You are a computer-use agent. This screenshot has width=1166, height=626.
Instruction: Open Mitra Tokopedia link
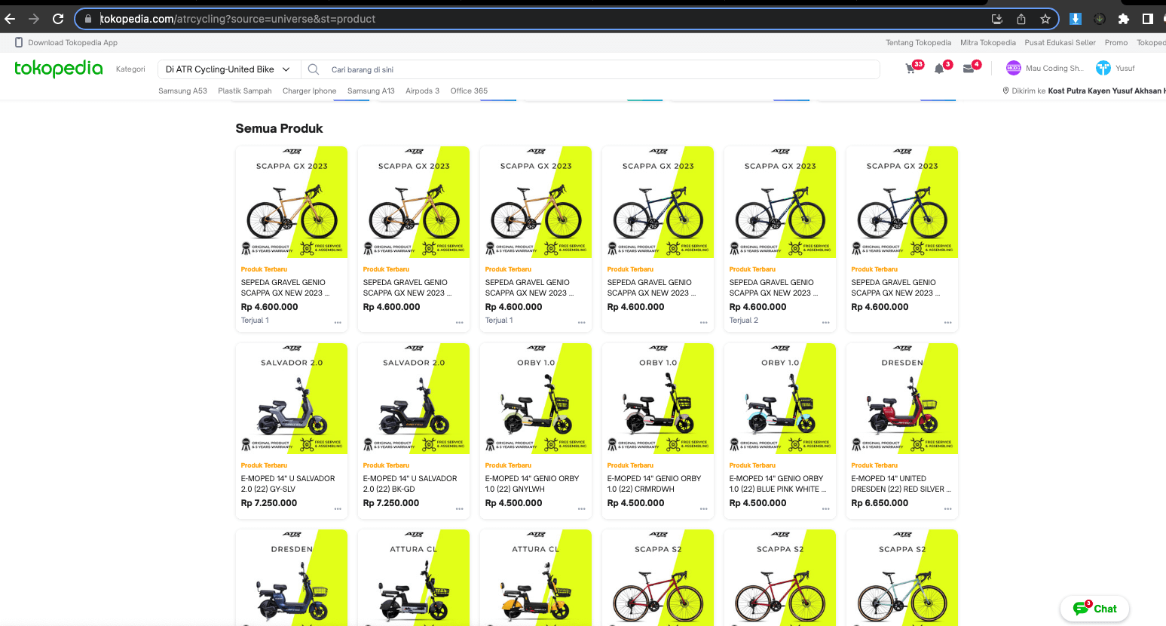pos(988,43)
